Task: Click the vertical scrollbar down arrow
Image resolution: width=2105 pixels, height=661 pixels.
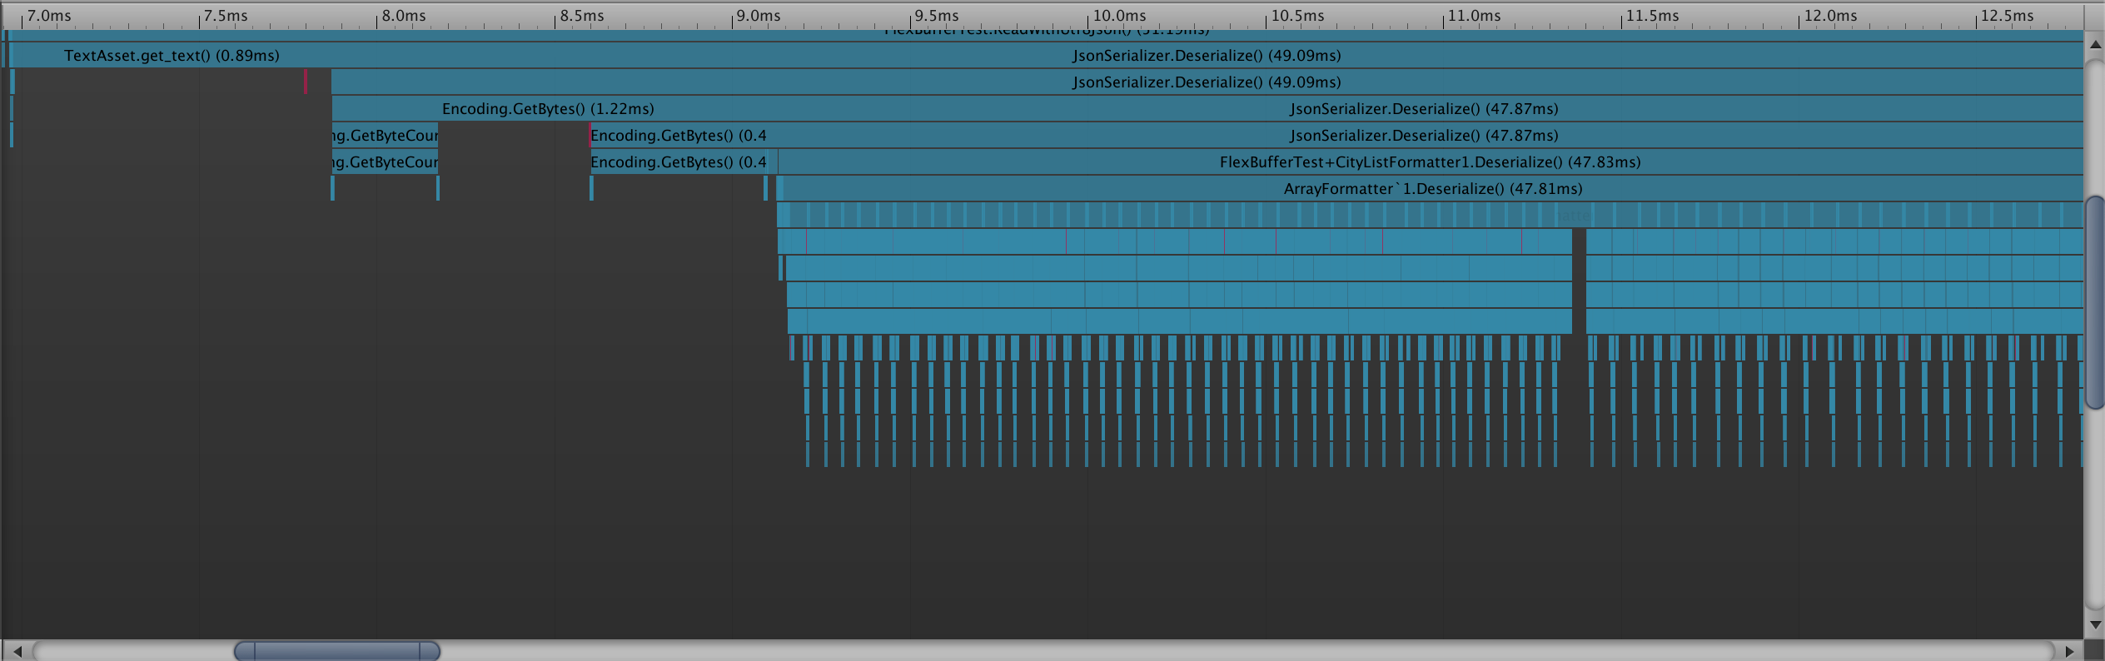Action: (x=2095, y=624)
